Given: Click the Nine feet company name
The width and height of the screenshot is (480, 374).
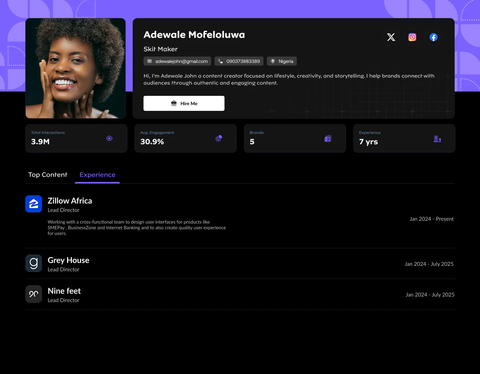Looking at the screenshot, I should [x=64, y=291].
